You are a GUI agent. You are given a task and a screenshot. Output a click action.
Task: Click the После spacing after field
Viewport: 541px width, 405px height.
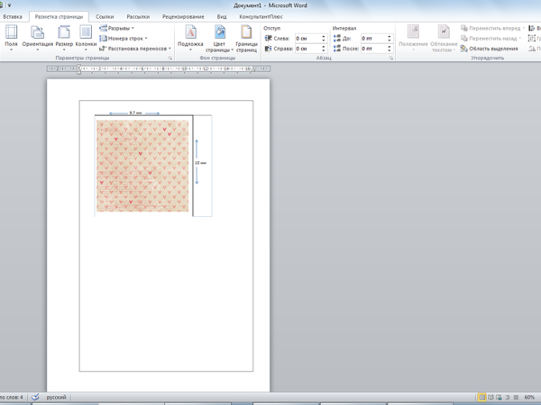coord(373,49)
